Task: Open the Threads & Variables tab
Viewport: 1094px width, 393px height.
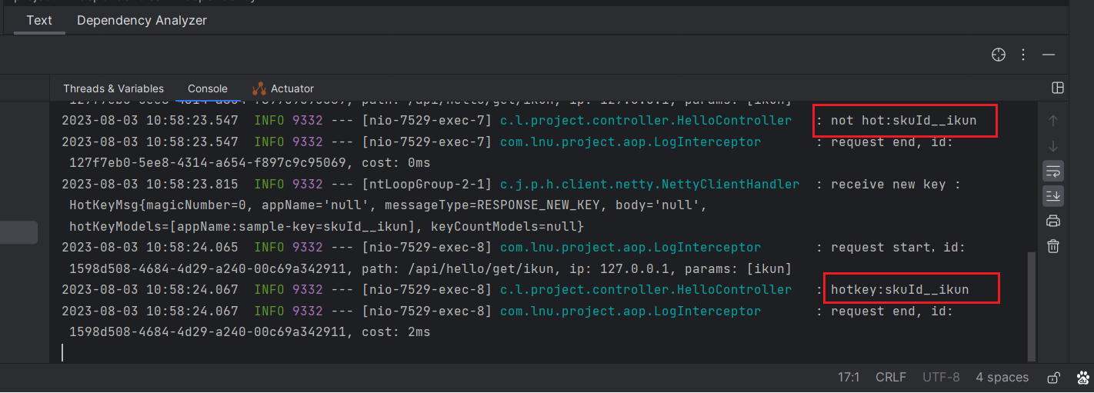Action: coord(113,88)
